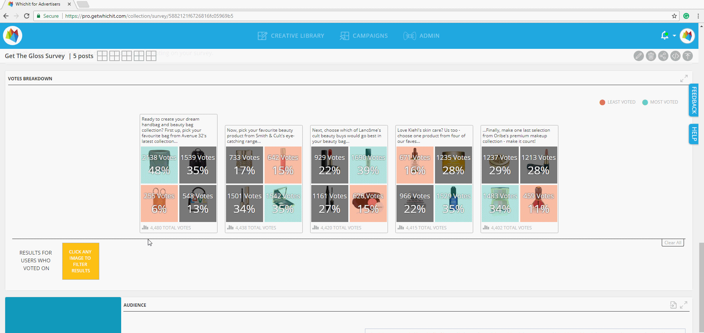The image size is (704, 333).
Task: Select fifth post grid icon by title
Action: (x=151, y=56)
